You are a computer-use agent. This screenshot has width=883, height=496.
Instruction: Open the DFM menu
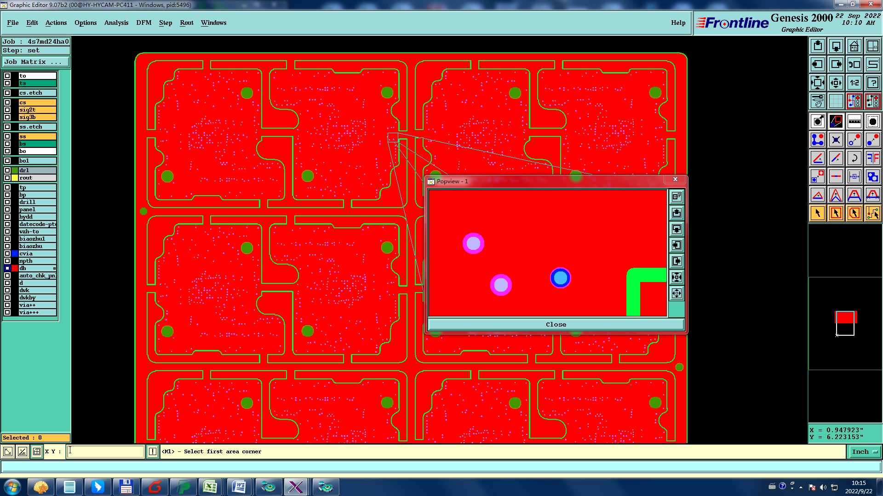[143, 23]
